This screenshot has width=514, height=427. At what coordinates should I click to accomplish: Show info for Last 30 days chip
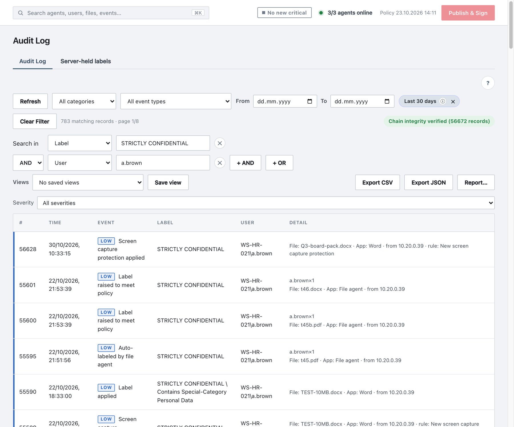coord(443,101)
